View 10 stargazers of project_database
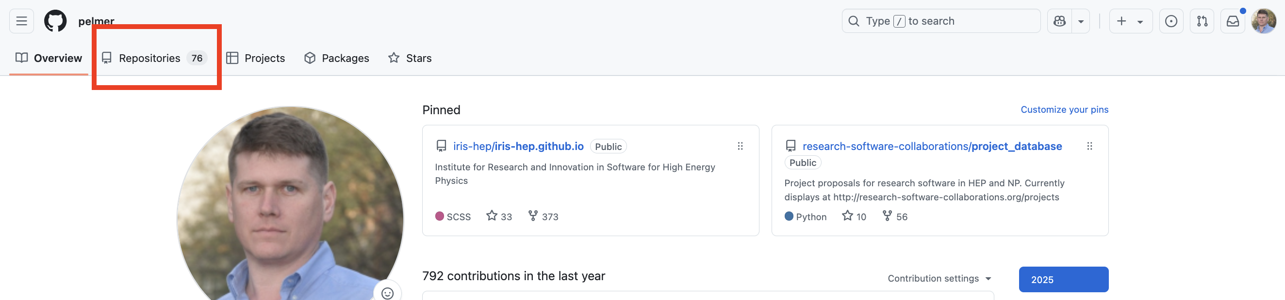1285x300 pixels. point(854,216)
